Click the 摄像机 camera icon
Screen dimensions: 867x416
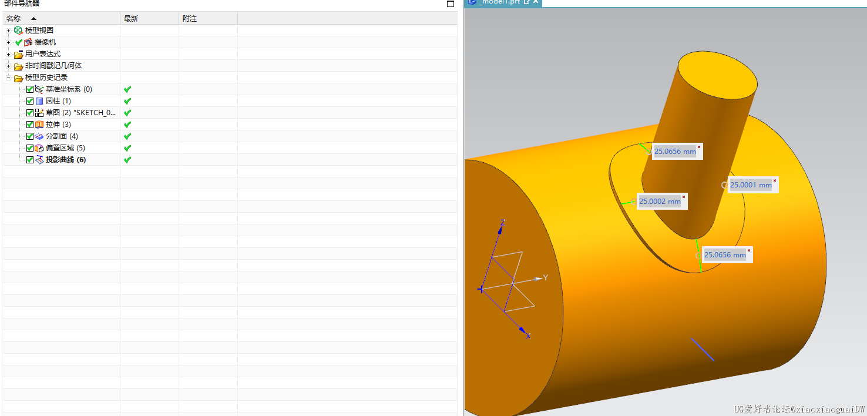[x=28, y=42]
